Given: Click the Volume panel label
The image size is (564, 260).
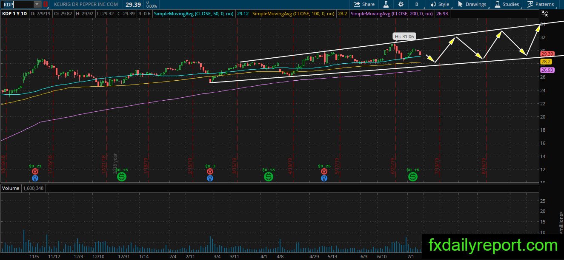Looking at the screenshot, I should (11, 188).
